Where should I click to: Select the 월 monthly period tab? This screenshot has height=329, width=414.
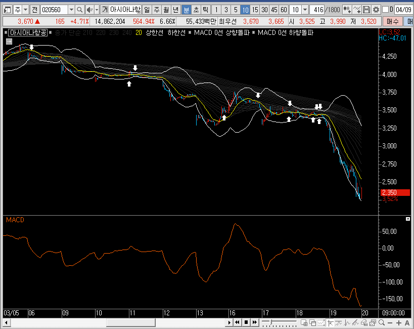166,10
